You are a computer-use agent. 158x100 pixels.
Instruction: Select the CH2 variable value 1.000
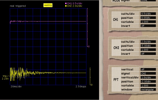148,50
